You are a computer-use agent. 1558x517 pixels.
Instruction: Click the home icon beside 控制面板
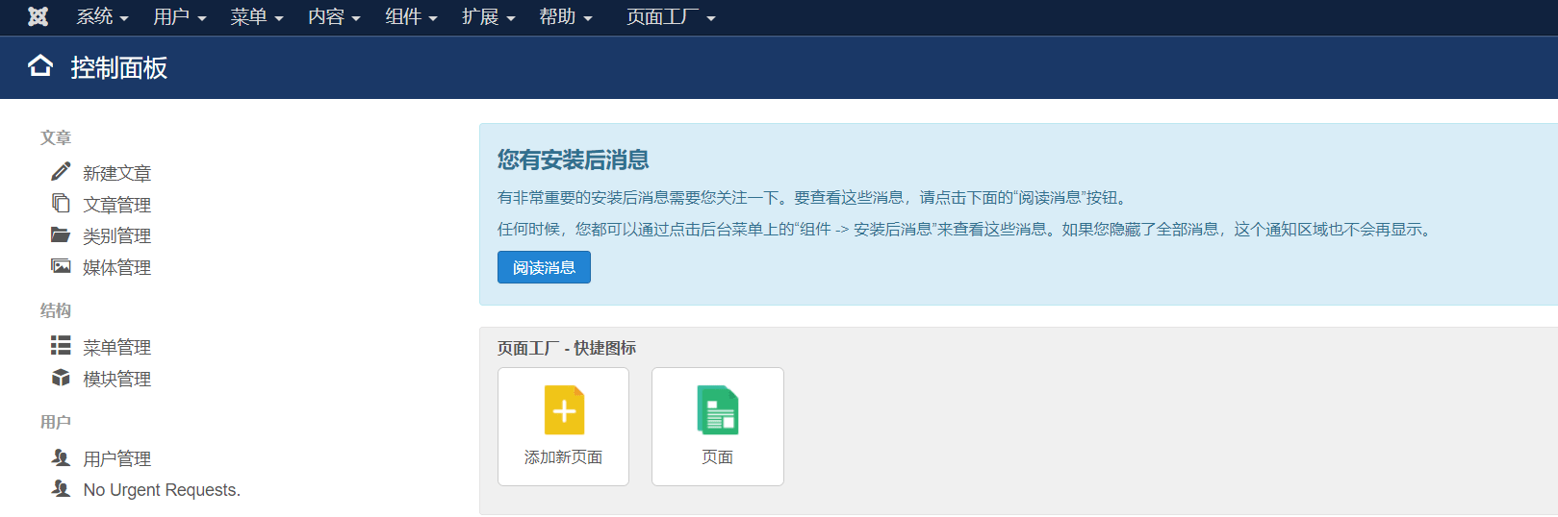point(40,66)
